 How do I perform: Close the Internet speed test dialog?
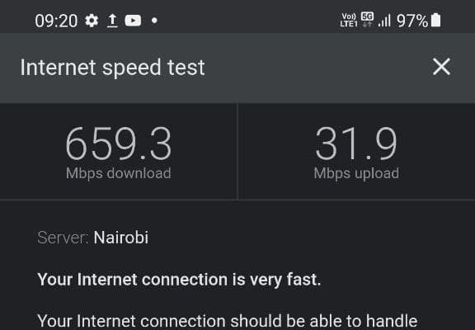tap(441, 67)
